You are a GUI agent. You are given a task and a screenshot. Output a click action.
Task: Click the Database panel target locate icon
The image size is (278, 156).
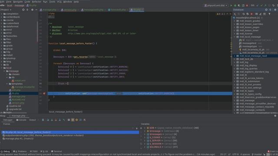(x=266, y=10)
